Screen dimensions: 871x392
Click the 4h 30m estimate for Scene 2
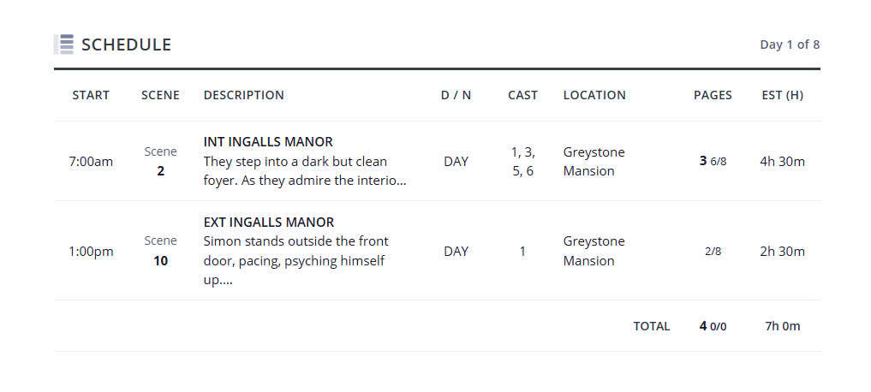782,161
